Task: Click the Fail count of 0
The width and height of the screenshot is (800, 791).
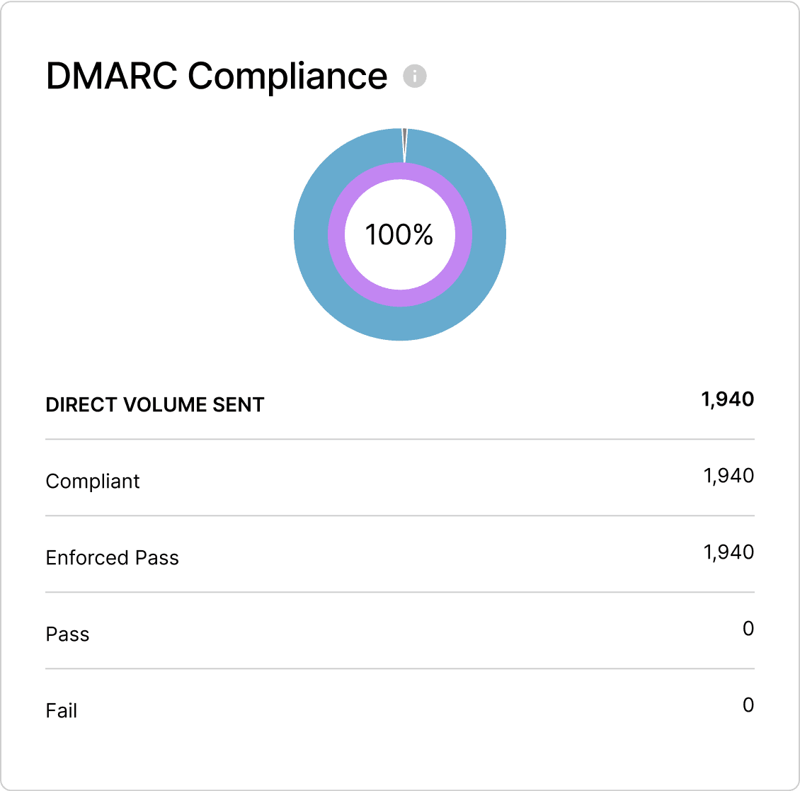Action: [748, 705]
